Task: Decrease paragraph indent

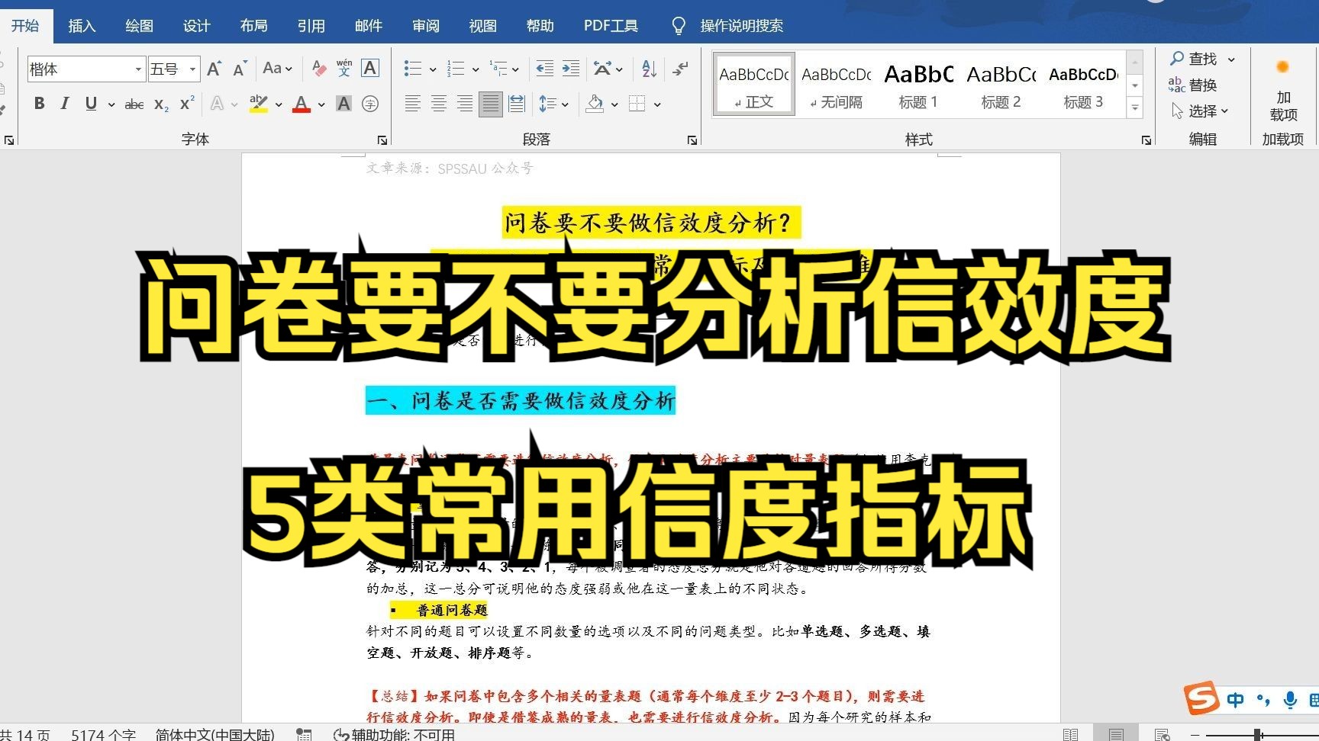Action: tap(545, 69)
